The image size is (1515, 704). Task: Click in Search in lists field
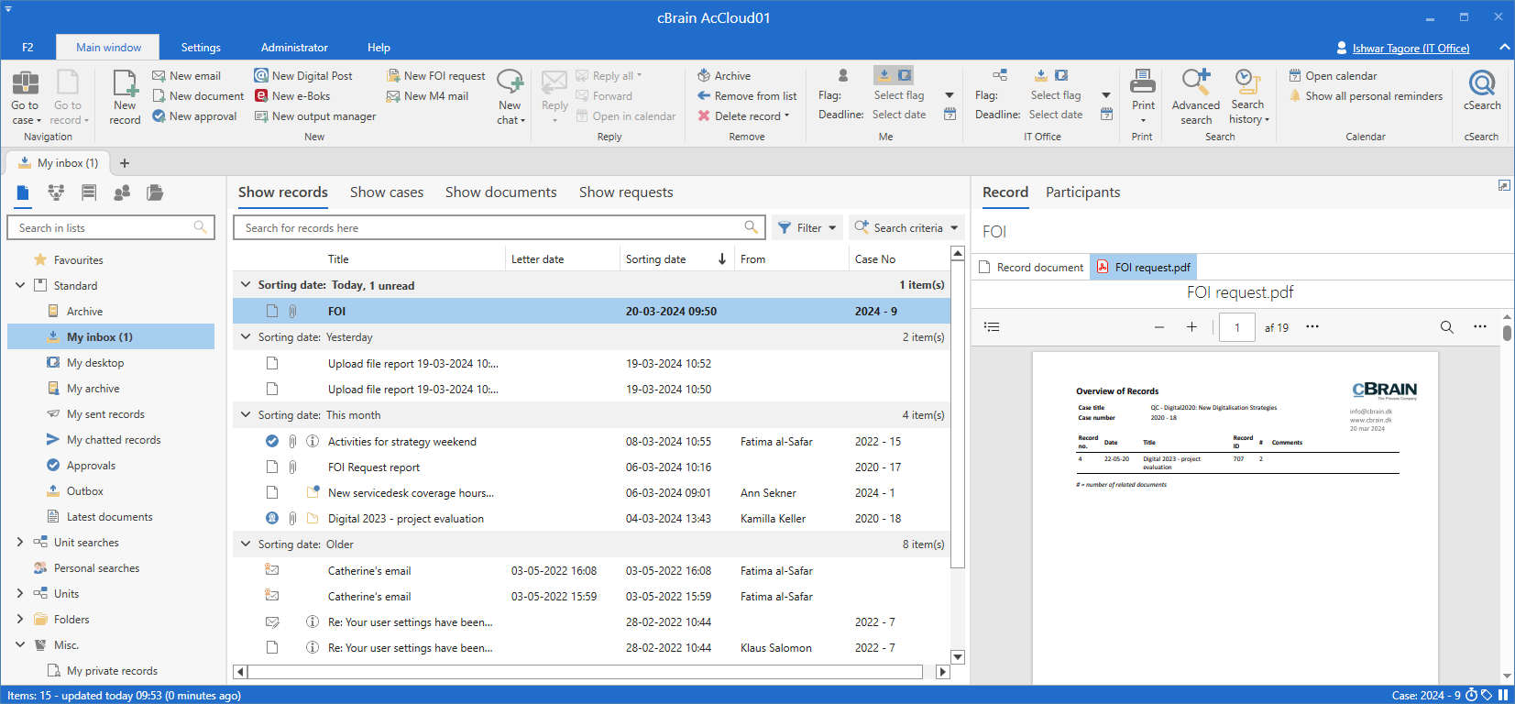pos(111,228)
